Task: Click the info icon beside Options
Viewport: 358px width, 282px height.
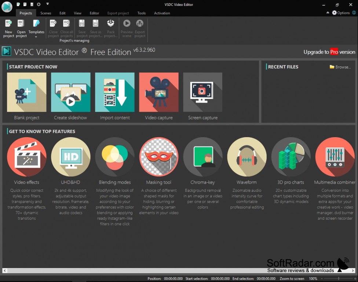Action: pyautogui.click(x=354, y=13)
